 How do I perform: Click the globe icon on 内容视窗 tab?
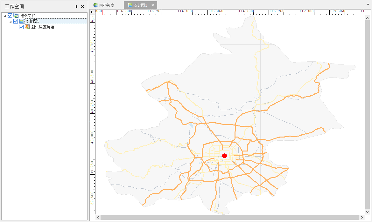point(95,5)
